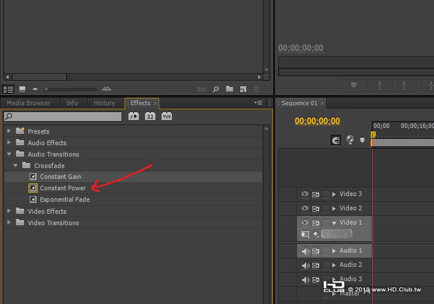Expand the Presets folder

click(x=9, y=131)
